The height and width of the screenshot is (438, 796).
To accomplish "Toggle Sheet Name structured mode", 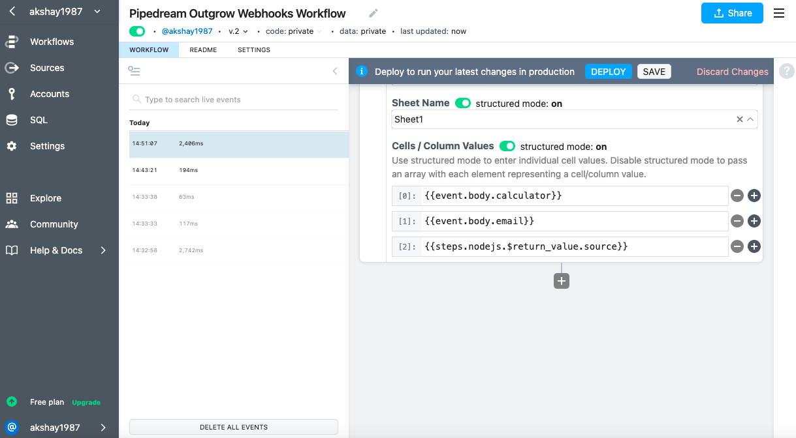I will click(x=463, y=103).
